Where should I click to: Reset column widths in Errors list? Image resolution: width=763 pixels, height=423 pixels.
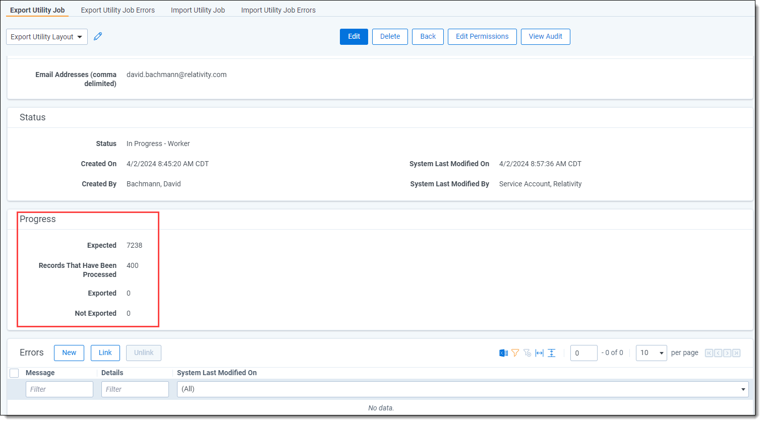tap(539, 353)
